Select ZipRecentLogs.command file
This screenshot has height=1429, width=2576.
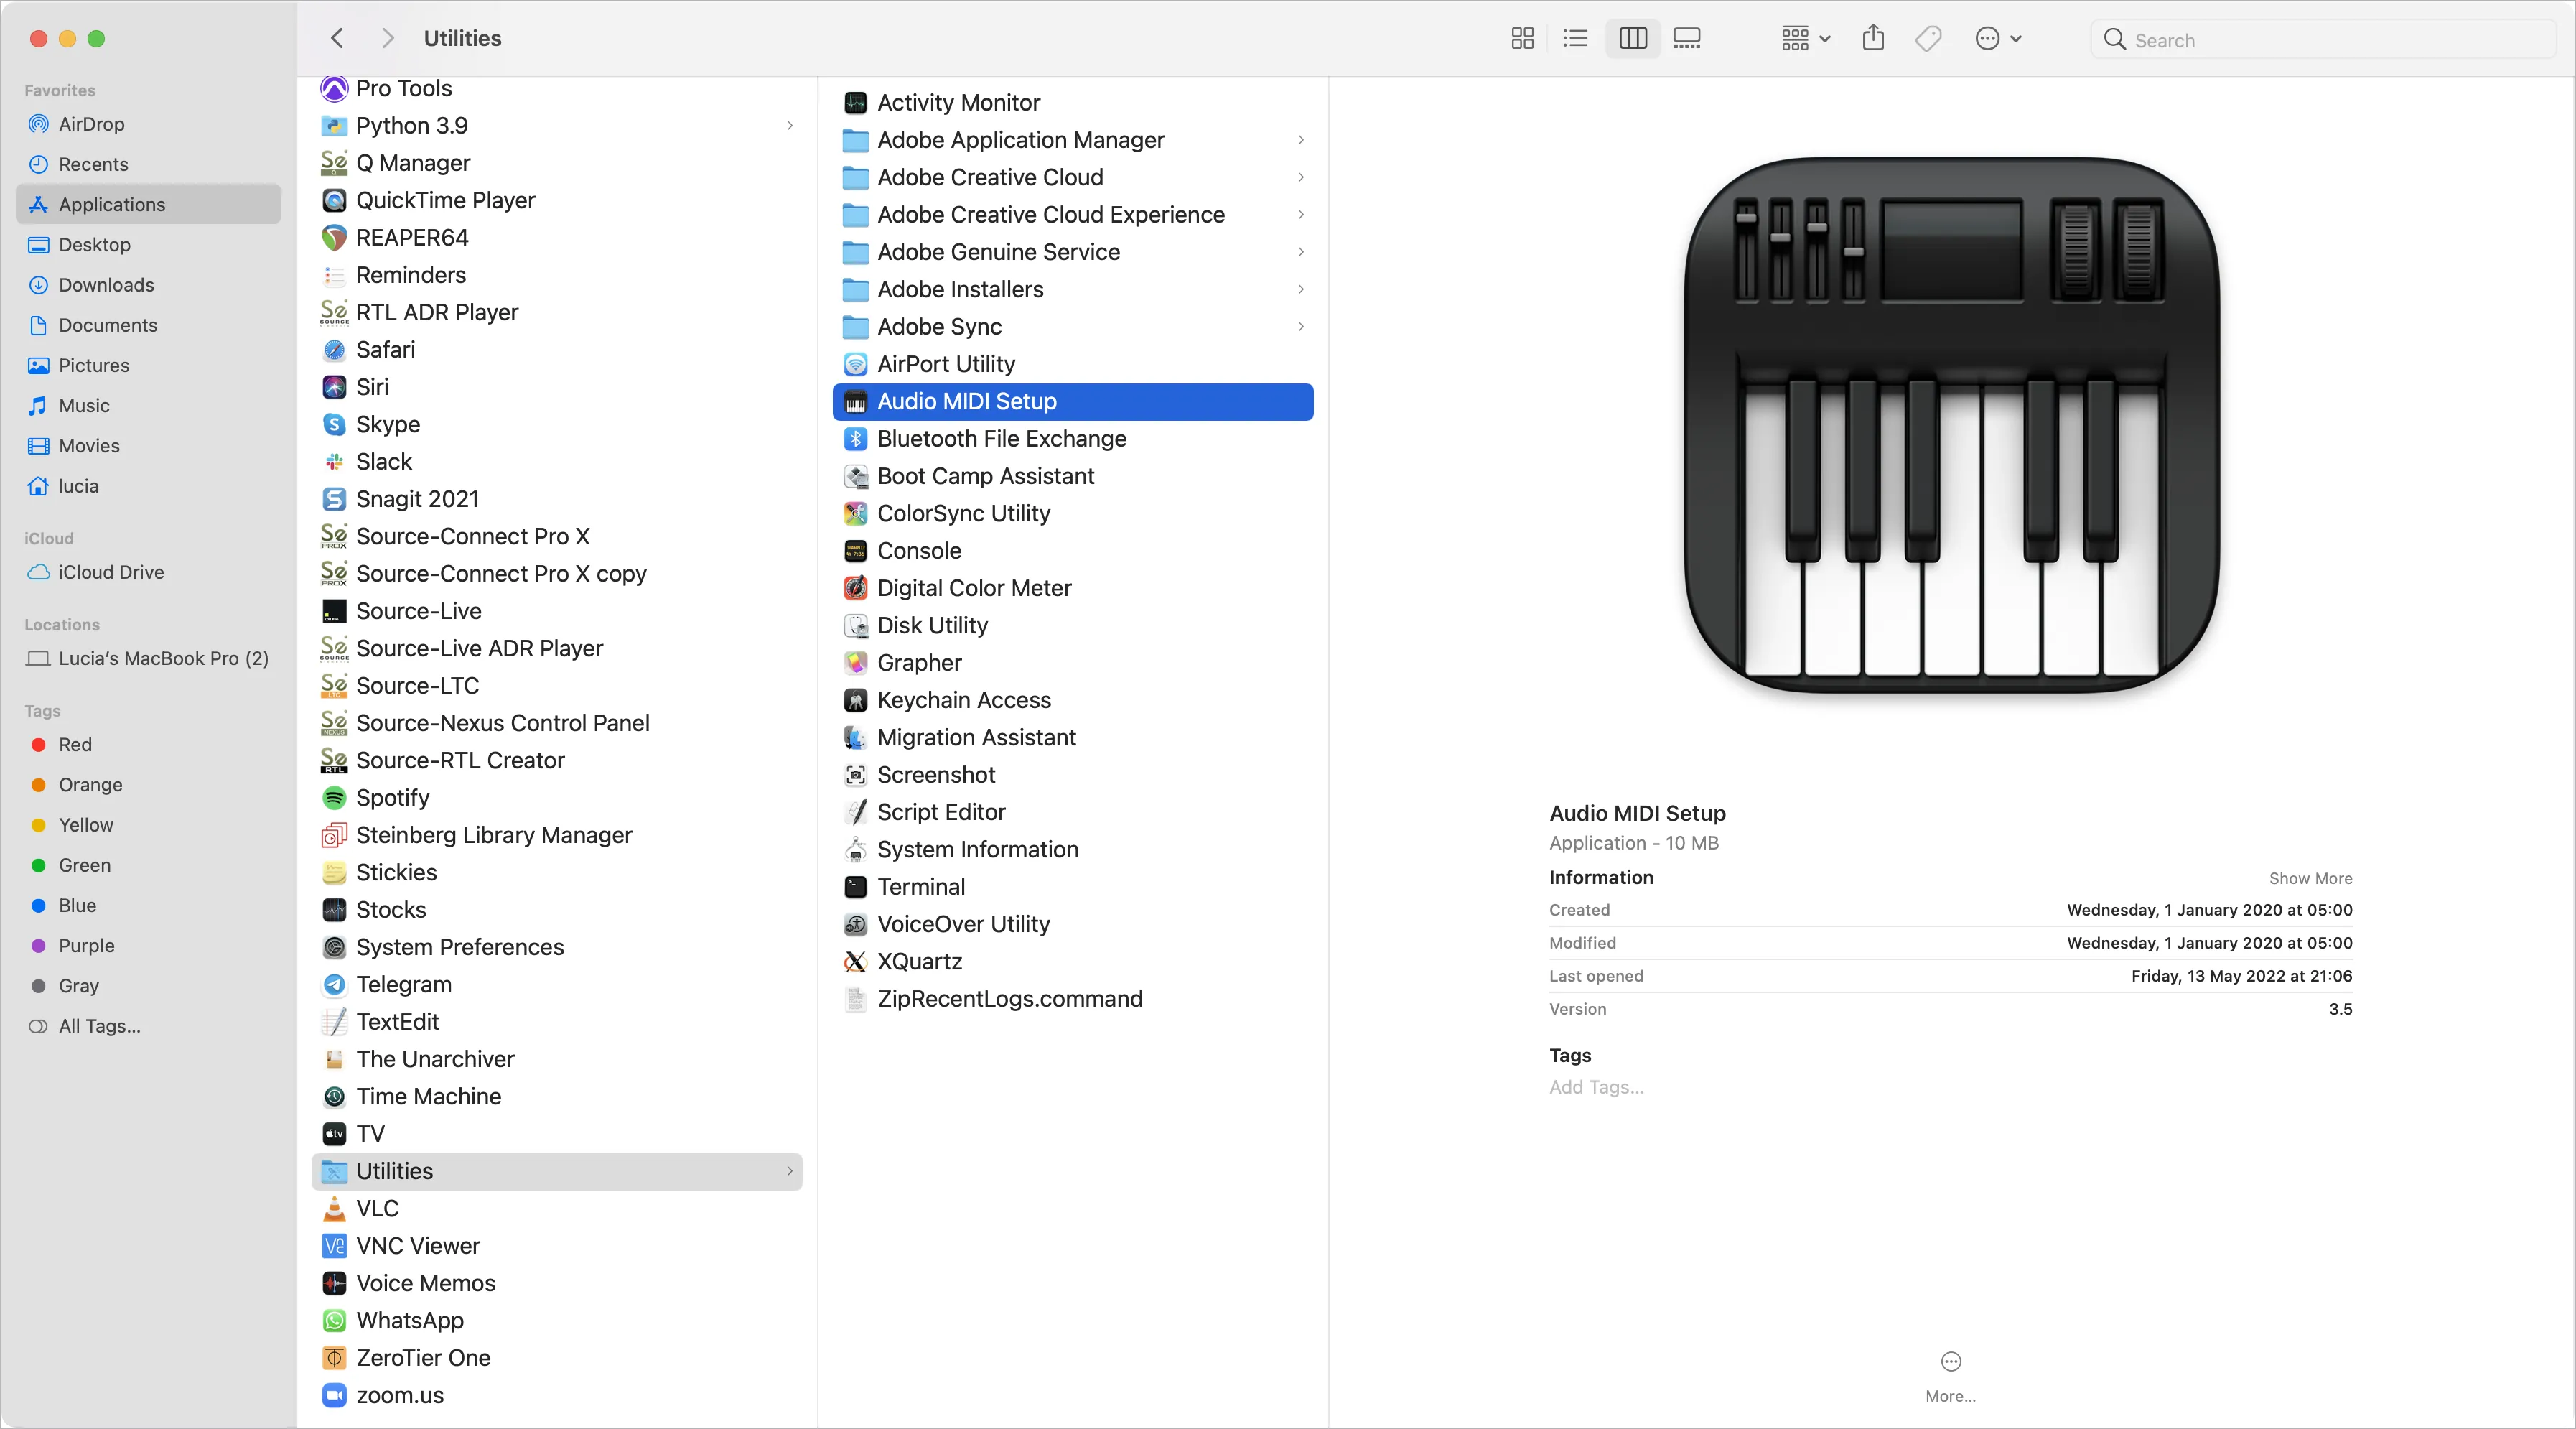(x=1073, y=999)
